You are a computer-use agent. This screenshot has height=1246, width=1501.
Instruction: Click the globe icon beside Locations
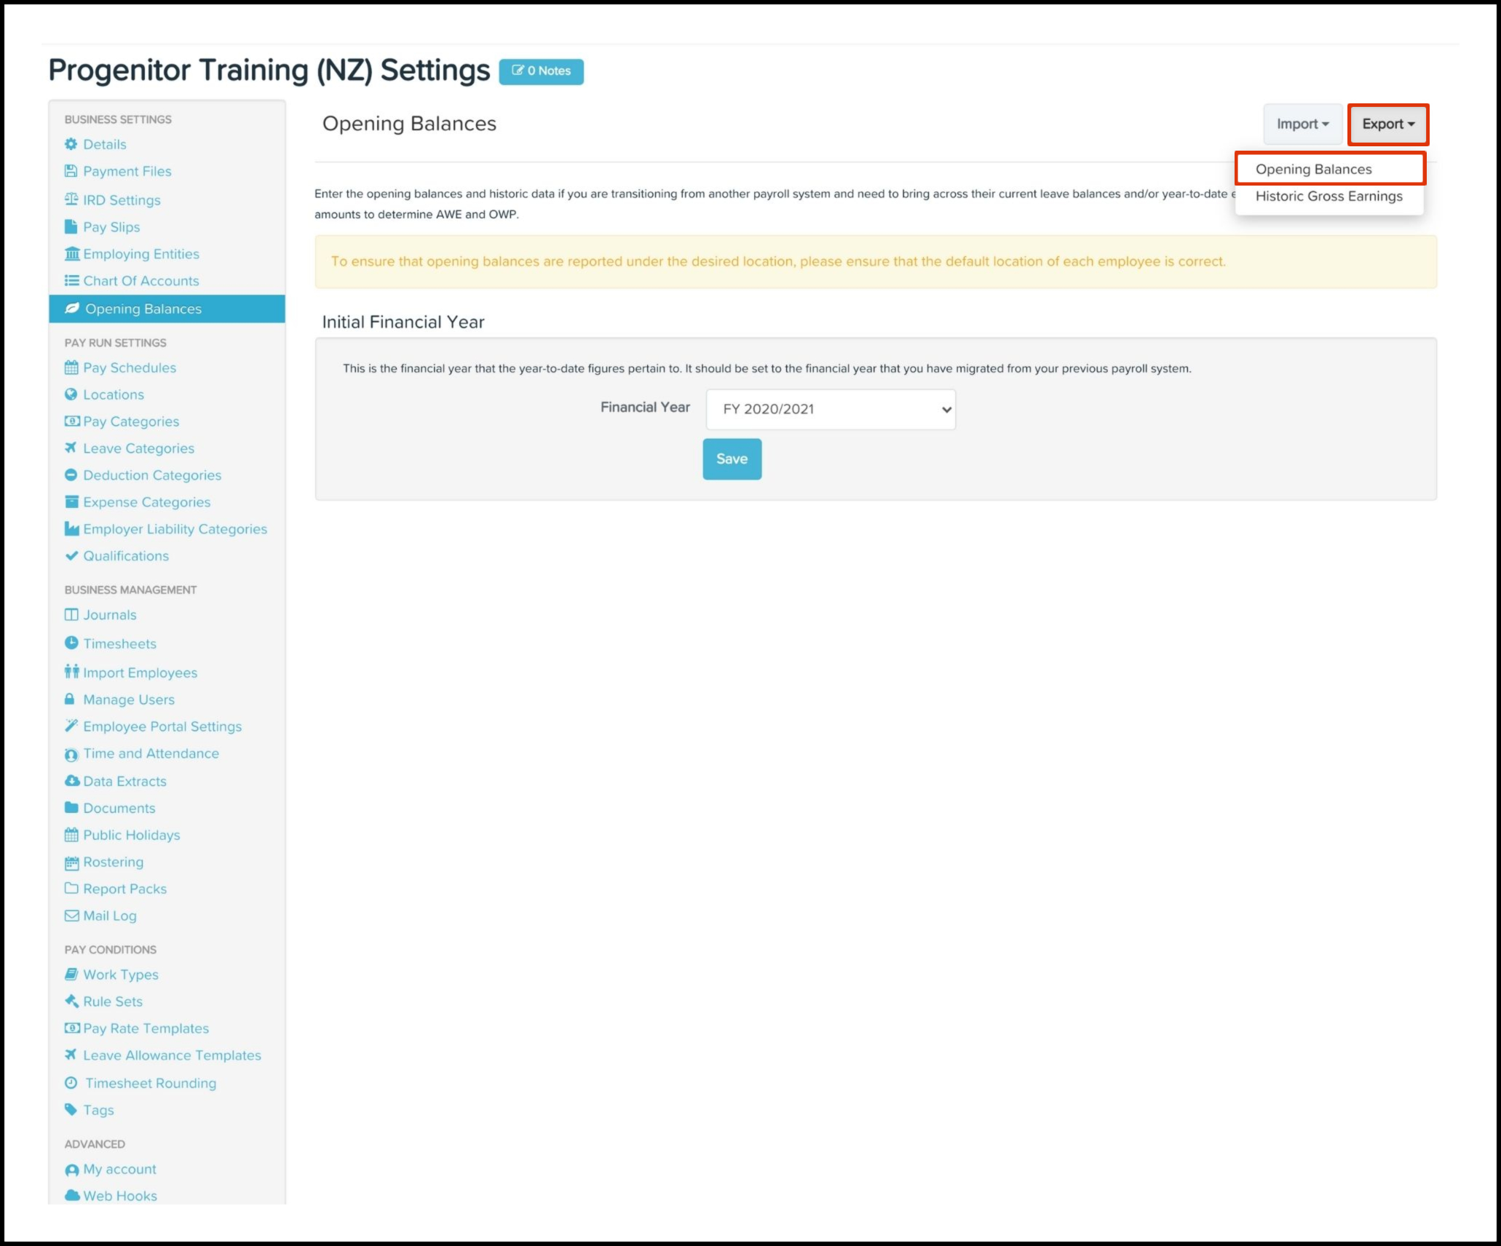click(x=71, y=394)
